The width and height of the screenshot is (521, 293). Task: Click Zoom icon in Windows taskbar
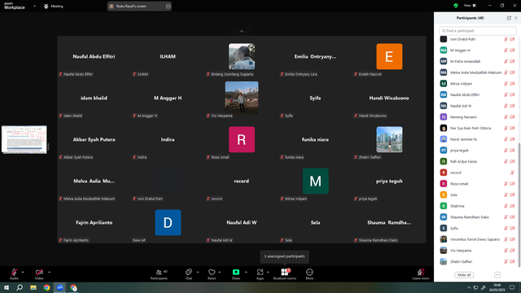click(x=60, y=287)
